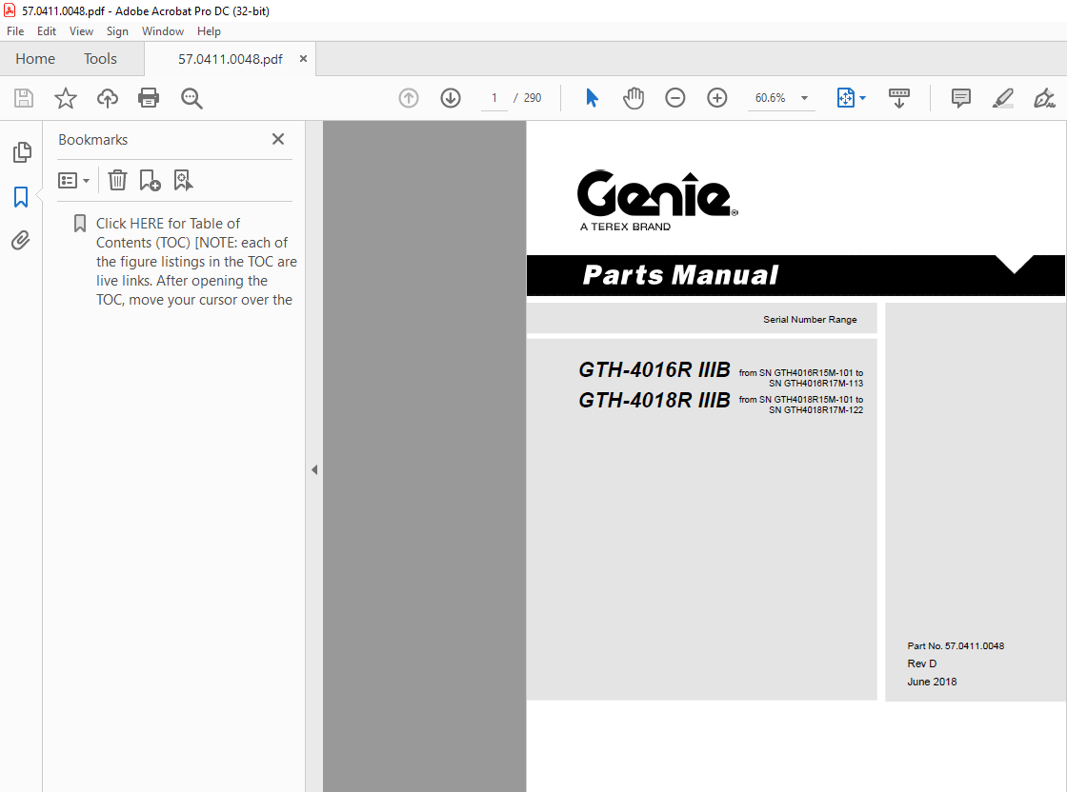Go to the previous page
The height and width of the screenshot is (792, 1067).
409,98
